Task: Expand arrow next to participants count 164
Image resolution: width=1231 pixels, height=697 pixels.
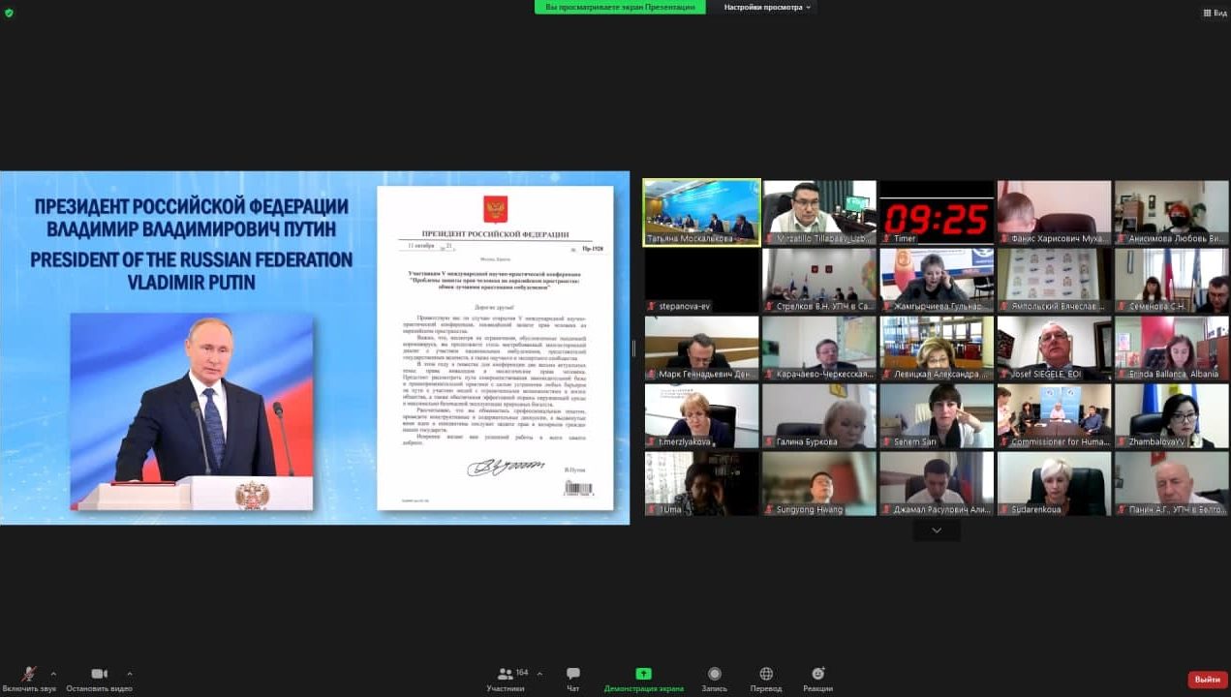Action: (x=539, y=674)
